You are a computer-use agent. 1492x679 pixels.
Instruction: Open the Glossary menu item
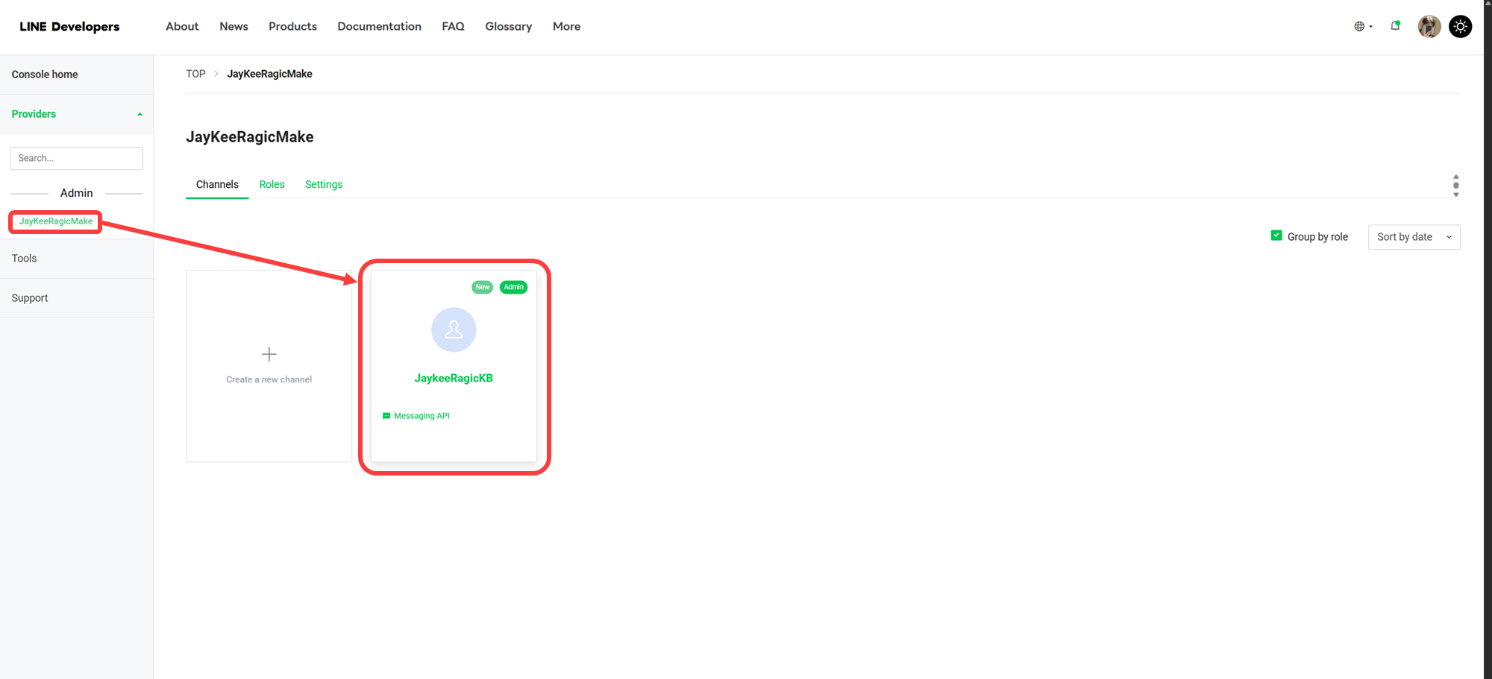point(508,26)
